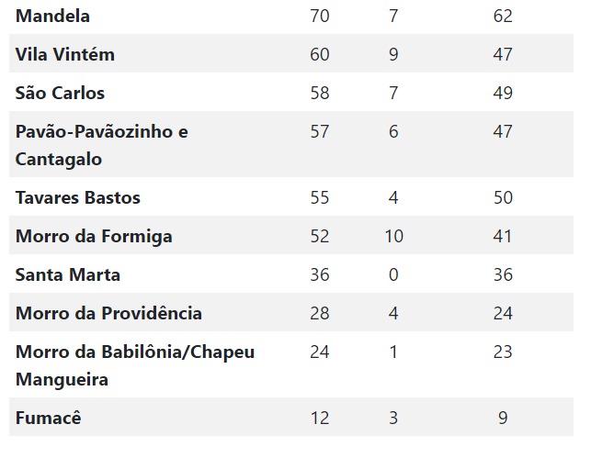Image resolution: width=591 pixels, height=458 pixels.
Task: Click value 62 in Mandela row
Action: (503, 16)
